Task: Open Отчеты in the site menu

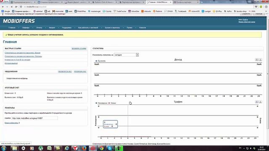Action: (39, 28)
